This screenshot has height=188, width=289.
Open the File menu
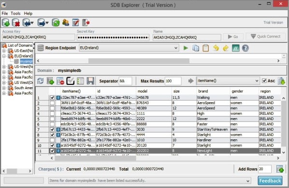click(5, 13)
